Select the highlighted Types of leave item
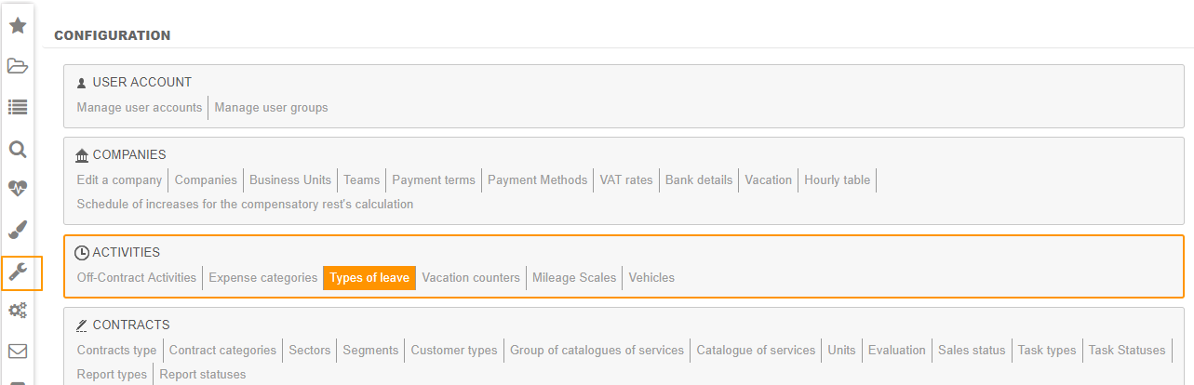Viewport: 1194px width, 385px height. 369,278
